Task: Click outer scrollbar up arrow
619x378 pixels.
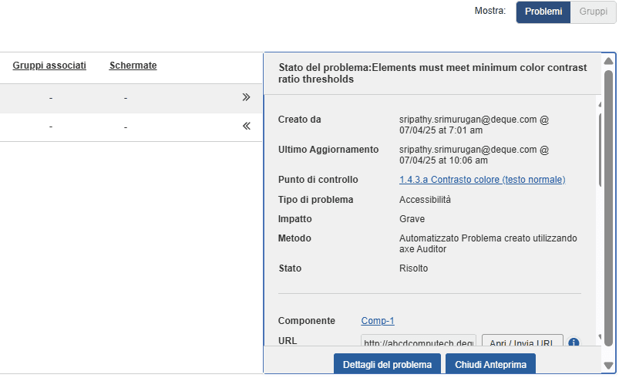Action: pyautogui.click(x=608, y=61)
